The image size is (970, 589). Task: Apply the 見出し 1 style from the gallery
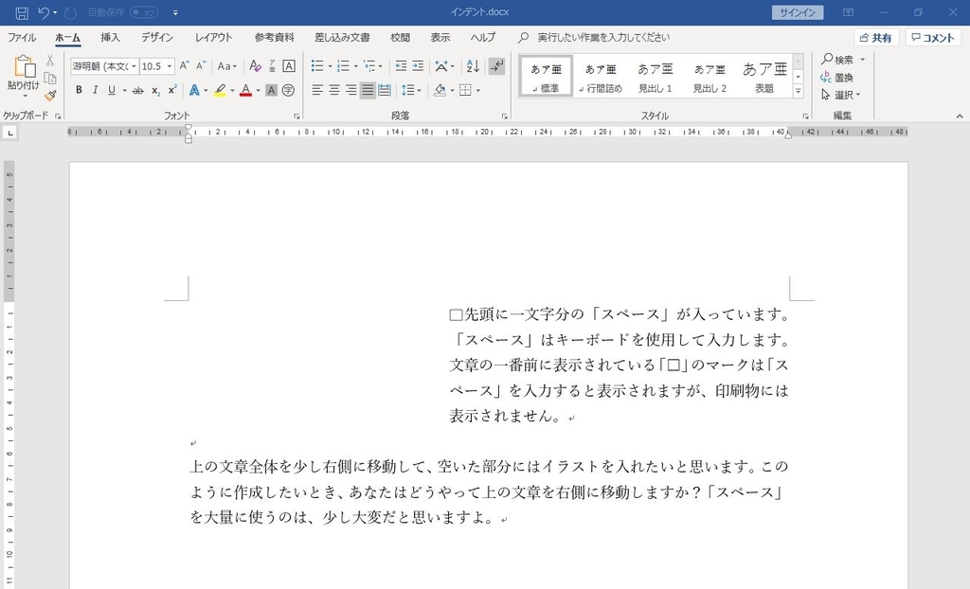coord(654,76)
